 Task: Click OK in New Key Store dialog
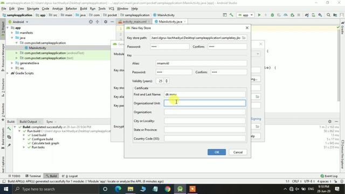pos(217,152)
